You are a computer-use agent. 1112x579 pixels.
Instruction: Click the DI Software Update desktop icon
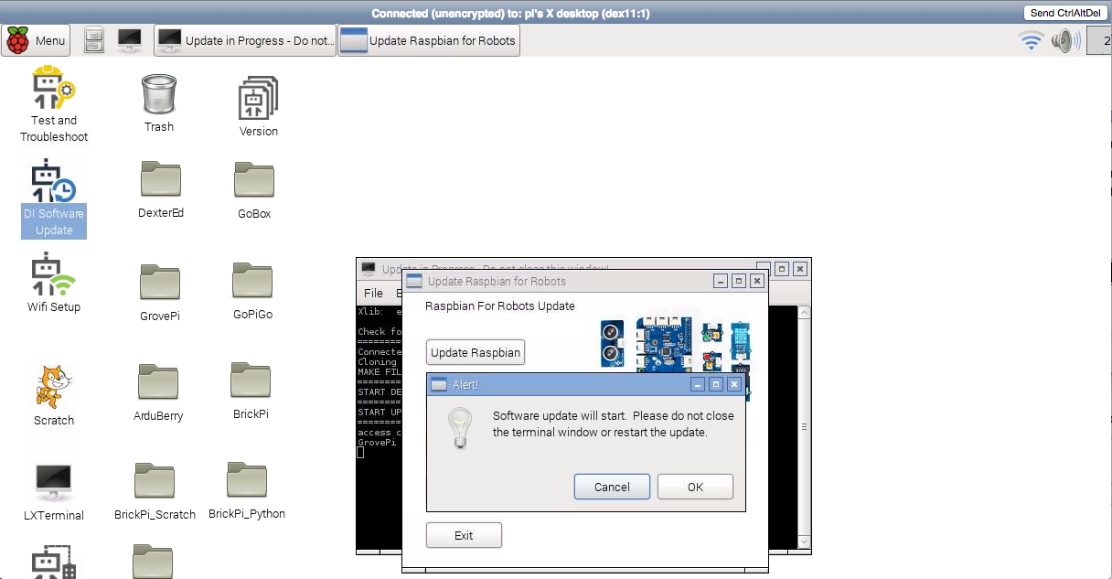(54, 198)
